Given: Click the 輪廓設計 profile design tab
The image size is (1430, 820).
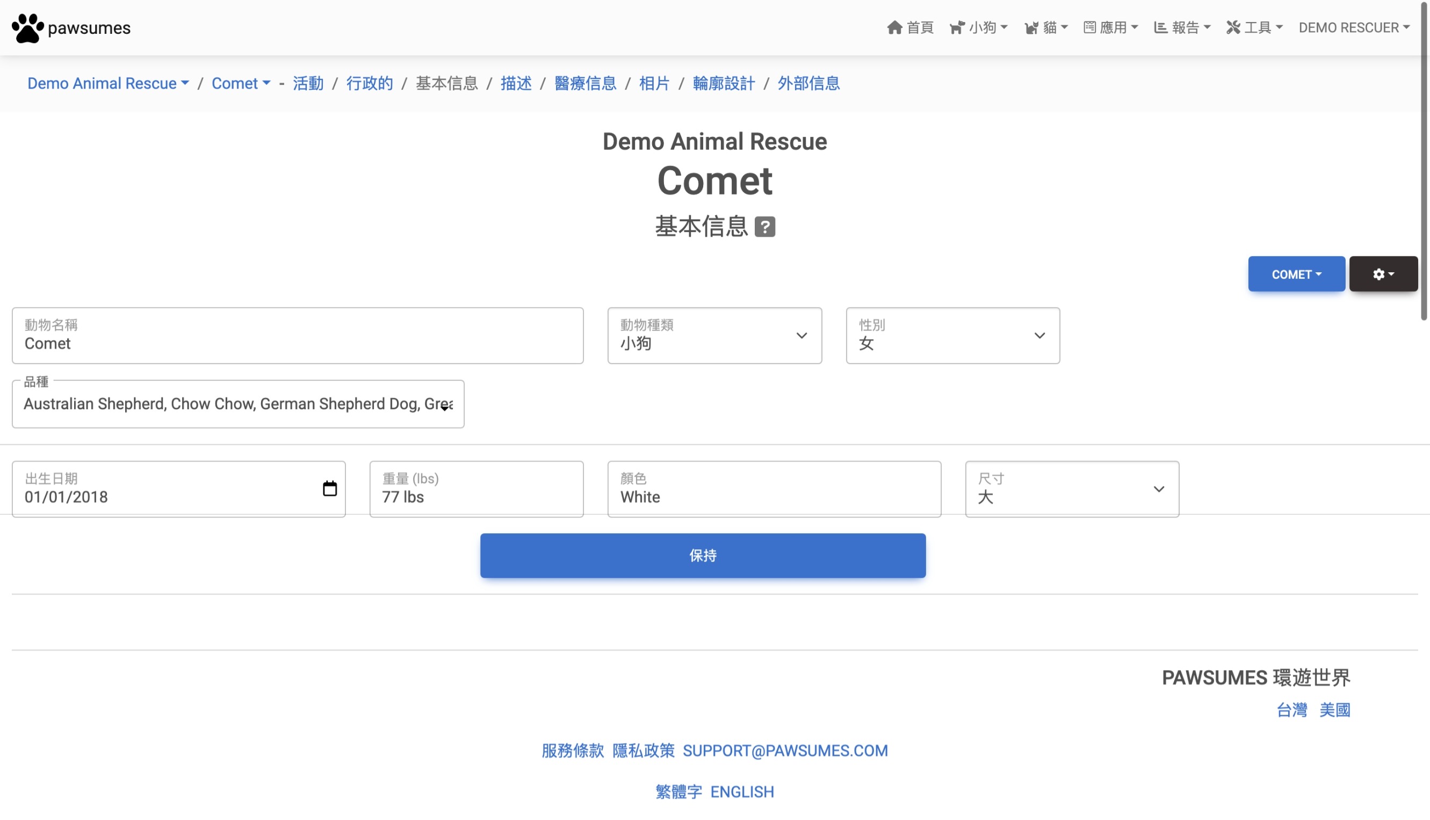Looking at the screenshot, I should [x=724, y=83].
